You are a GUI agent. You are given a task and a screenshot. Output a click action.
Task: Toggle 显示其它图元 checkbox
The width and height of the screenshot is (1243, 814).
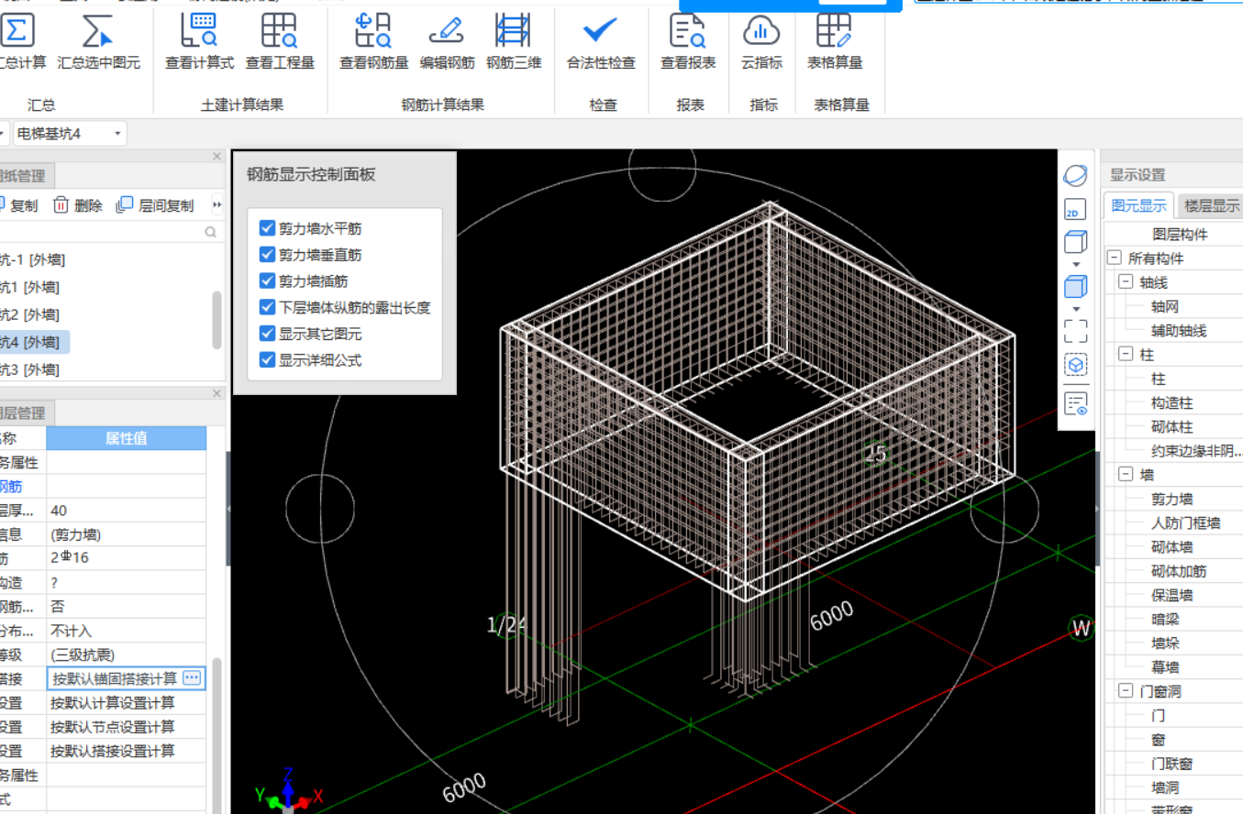point(268,334)
